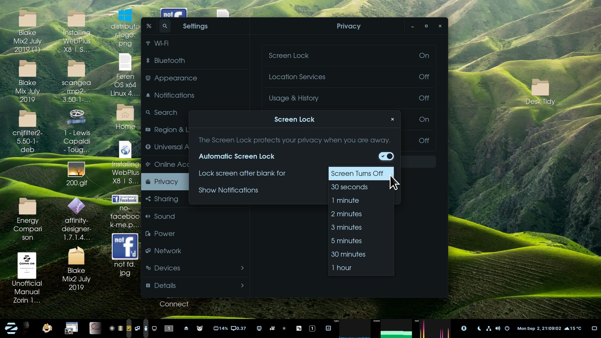Click the power icon in system tray
The width and height of the screenshot is (601, 338).
coord(507,328)
